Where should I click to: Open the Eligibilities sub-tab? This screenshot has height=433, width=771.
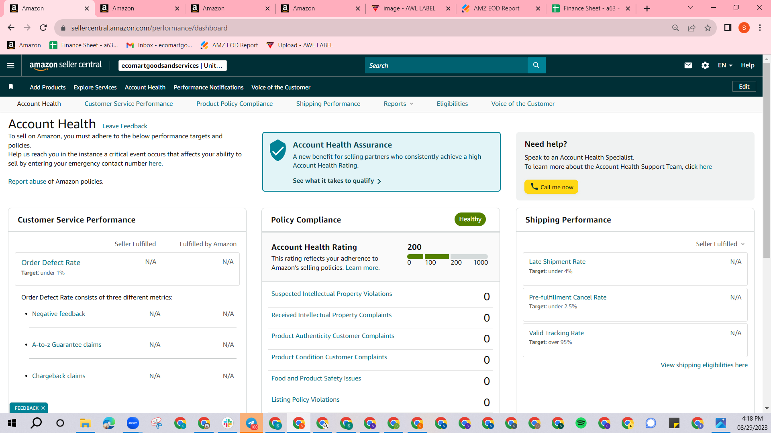pos(452,103)
